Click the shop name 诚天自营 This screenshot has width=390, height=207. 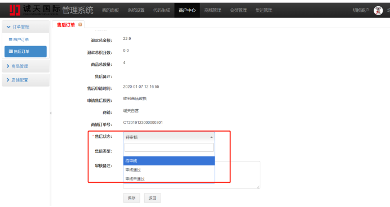[x=131, y=111]
